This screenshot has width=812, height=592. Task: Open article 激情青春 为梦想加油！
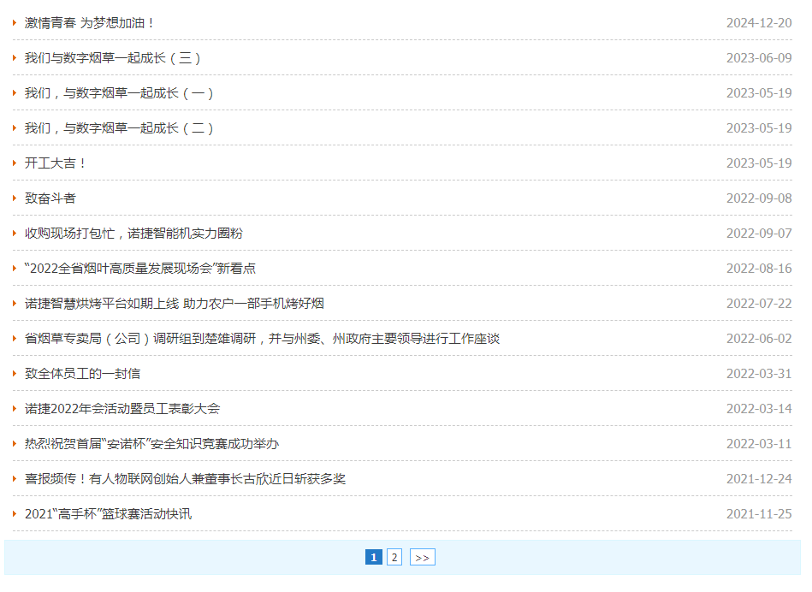[x=90, y=23]
